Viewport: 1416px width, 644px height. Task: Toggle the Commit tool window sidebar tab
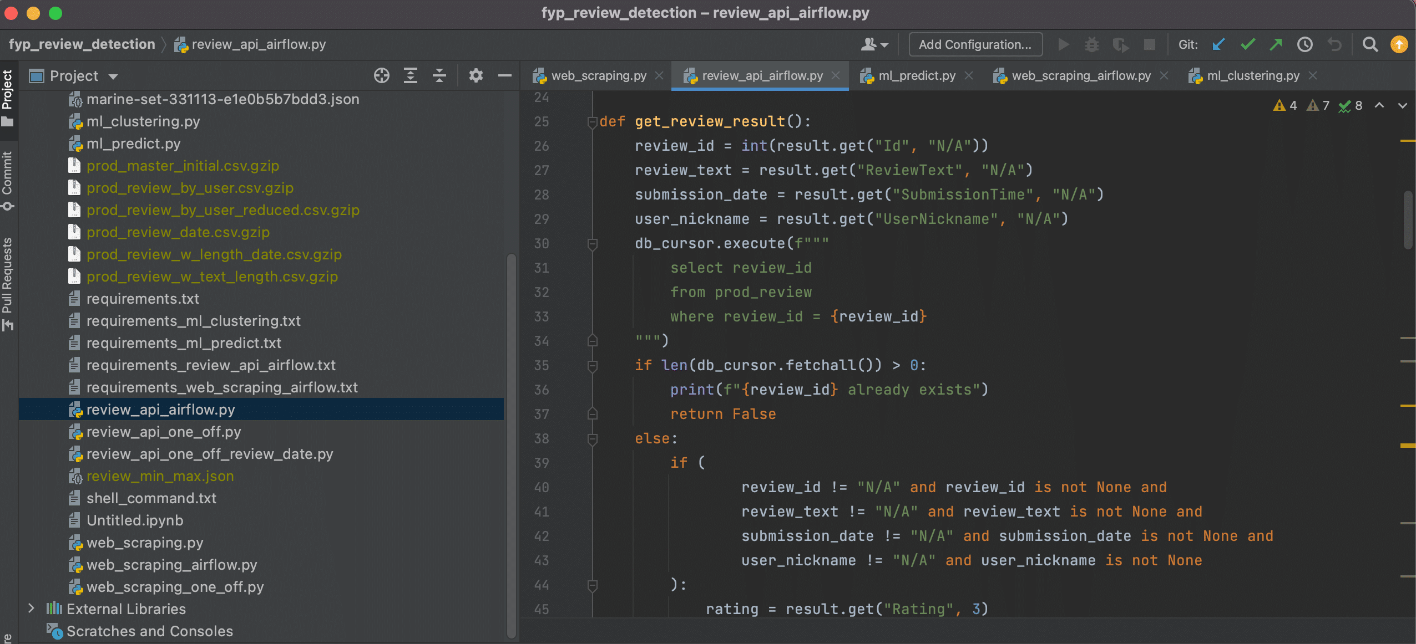click(x=8, y=181)
